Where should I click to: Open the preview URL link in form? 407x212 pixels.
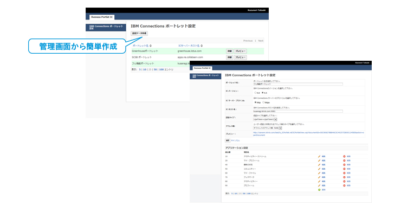click(308, 134)
